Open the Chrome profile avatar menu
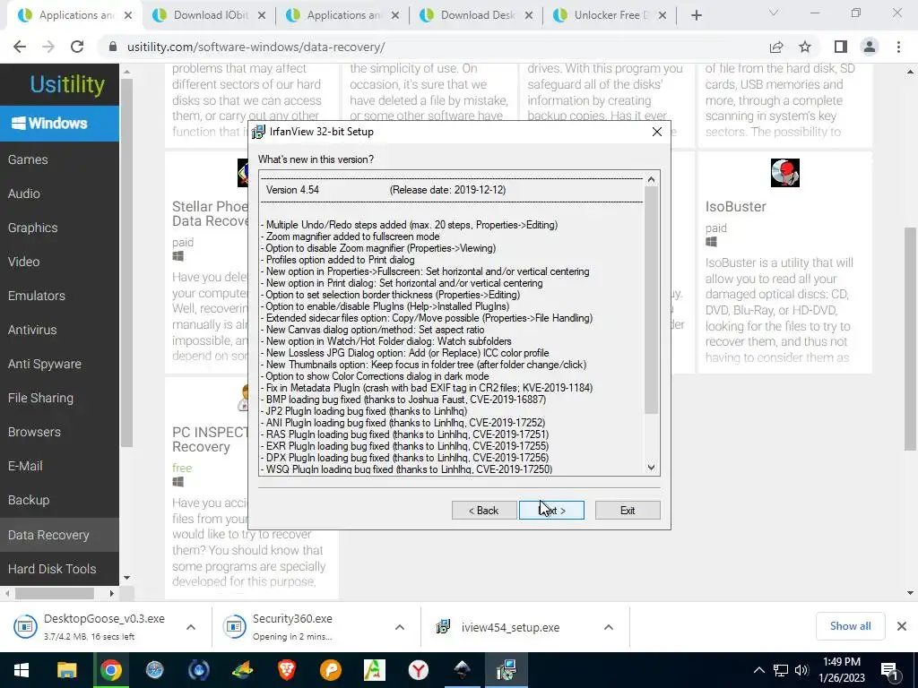This screenshot has height=688, width=918. click(870, 47)
